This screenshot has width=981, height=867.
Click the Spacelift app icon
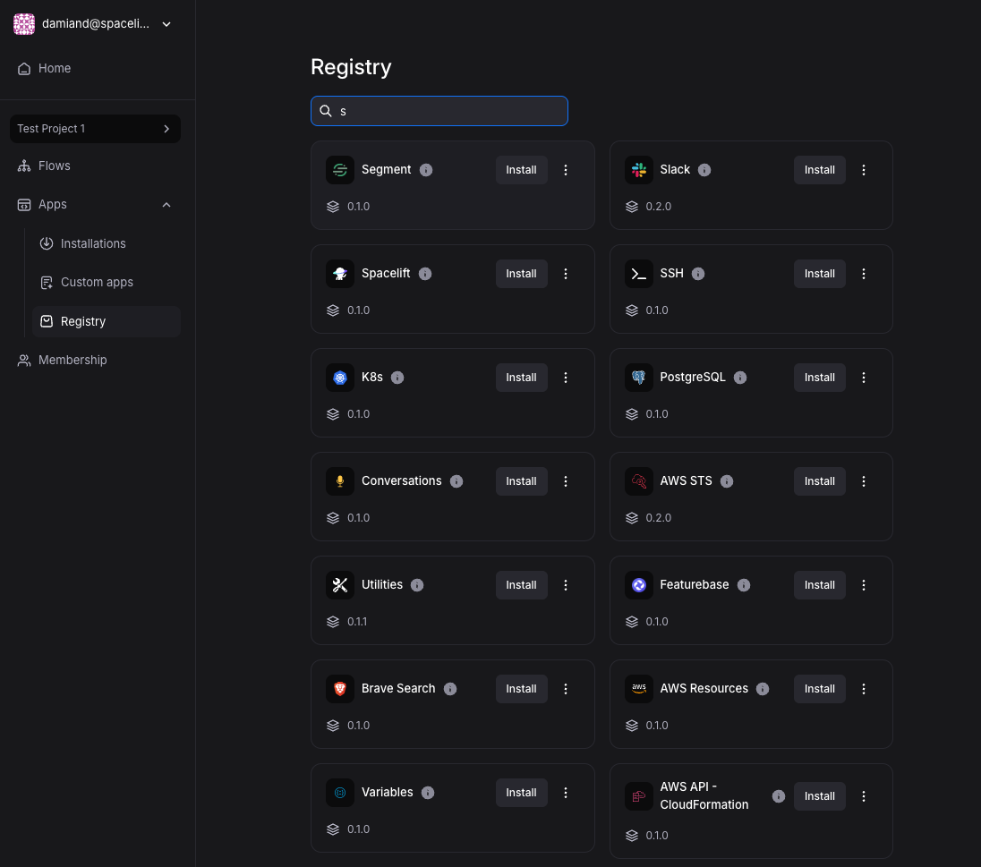[x=340, y=273]
